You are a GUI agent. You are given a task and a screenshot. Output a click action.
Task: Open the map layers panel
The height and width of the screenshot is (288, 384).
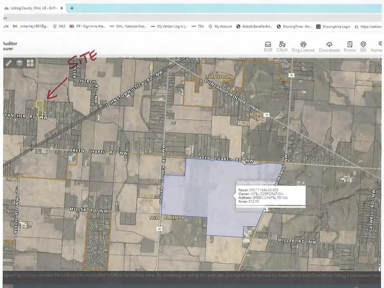tap(19, 63)
